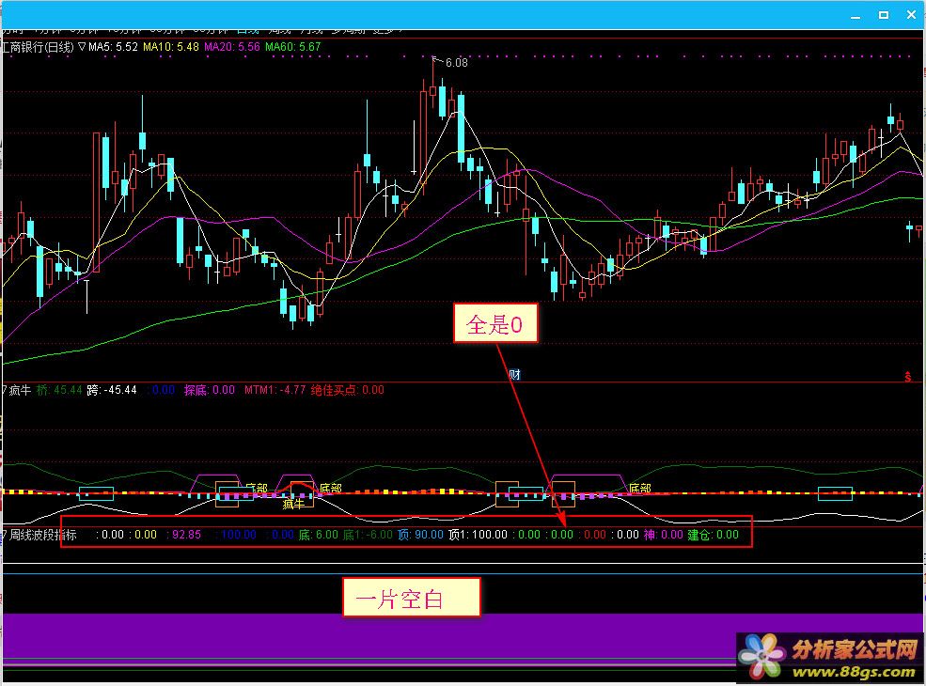Click the 桥: 45.44 indicator value

pos(59,390)
